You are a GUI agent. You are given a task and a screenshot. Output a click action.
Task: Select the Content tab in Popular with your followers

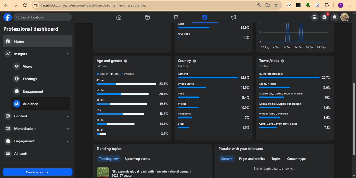pos(227,159)
